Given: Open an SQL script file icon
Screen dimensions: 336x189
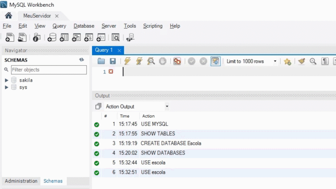Looking at the screenshot, I should coord(22,37).
